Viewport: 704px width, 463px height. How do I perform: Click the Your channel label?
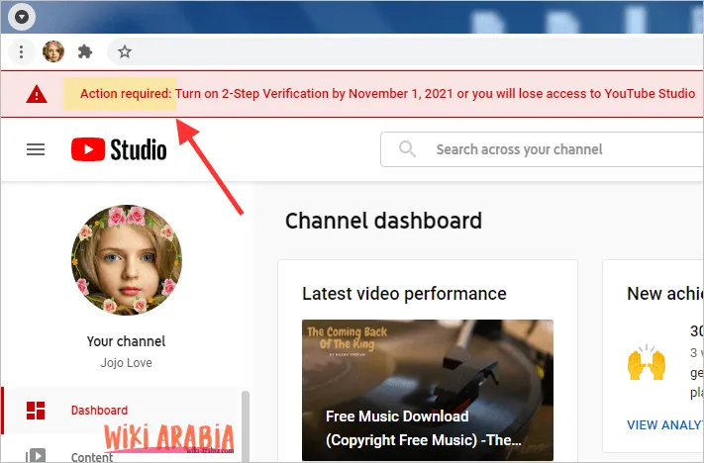(x=126, y=341)
